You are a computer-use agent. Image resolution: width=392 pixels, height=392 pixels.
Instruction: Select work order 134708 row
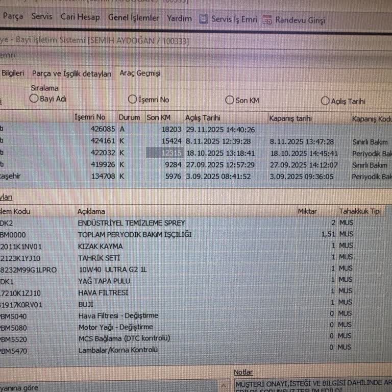(x=196, y=176)
